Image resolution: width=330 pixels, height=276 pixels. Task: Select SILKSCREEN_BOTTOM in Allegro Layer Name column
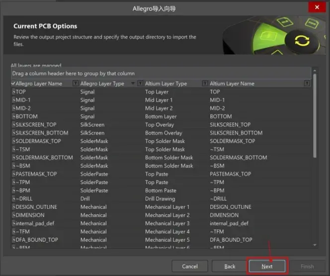pyautogui.click(x=42, y=133)
